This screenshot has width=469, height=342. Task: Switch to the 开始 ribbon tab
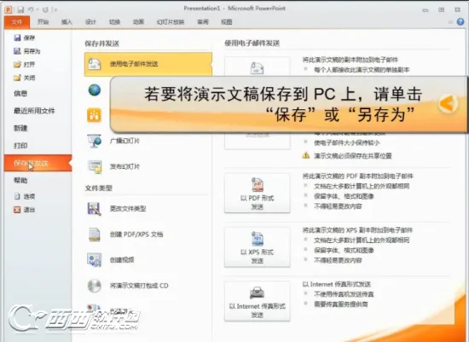point(43,22)
